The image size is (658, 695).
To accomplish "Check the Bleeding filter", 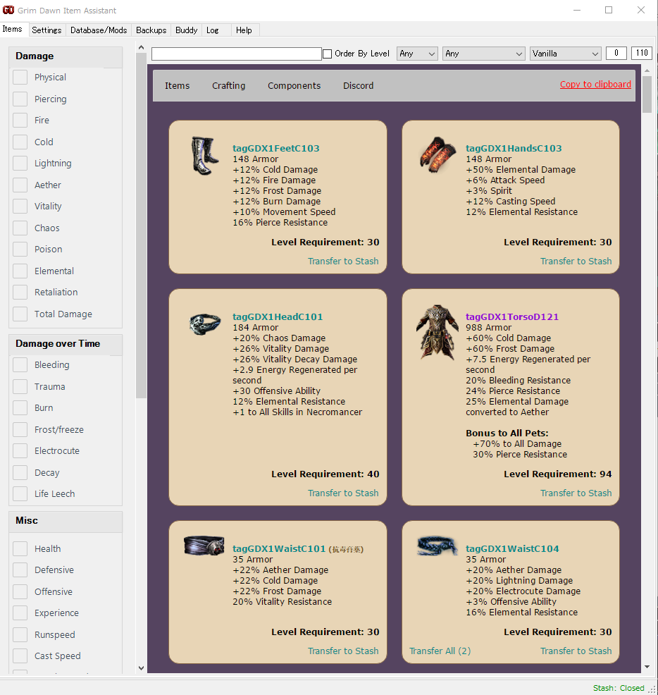I will (20, 365).
